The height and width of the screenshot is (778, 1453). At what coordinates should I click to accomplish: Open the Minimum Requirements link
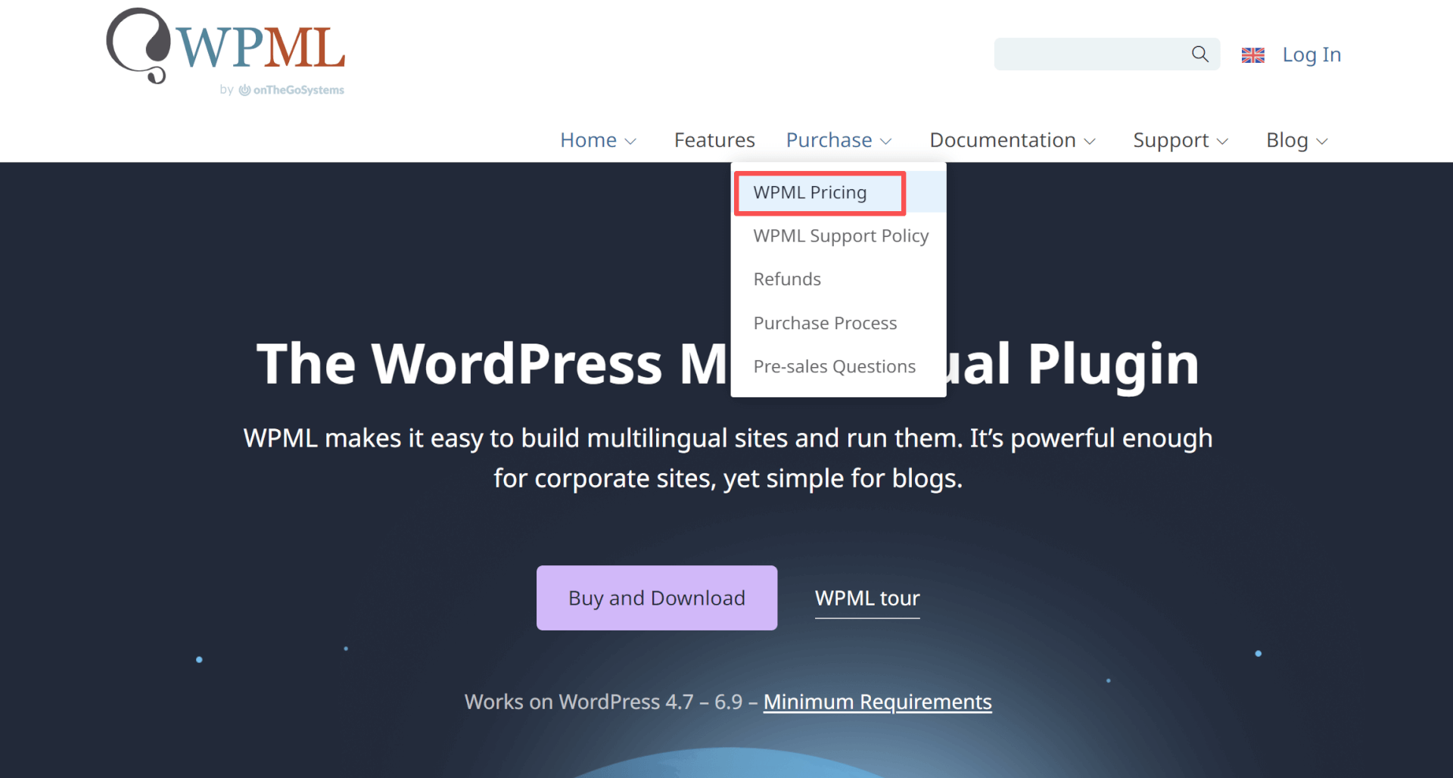point(877,702)
